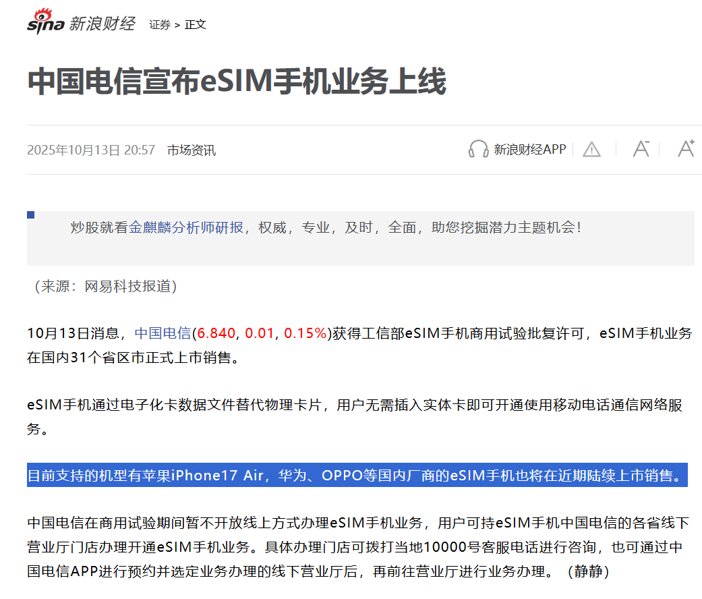Image resolution: width=702 pixels, height=599 pixels.
Task: Click the warning triangle report icon
Action: tap(591, 150)
